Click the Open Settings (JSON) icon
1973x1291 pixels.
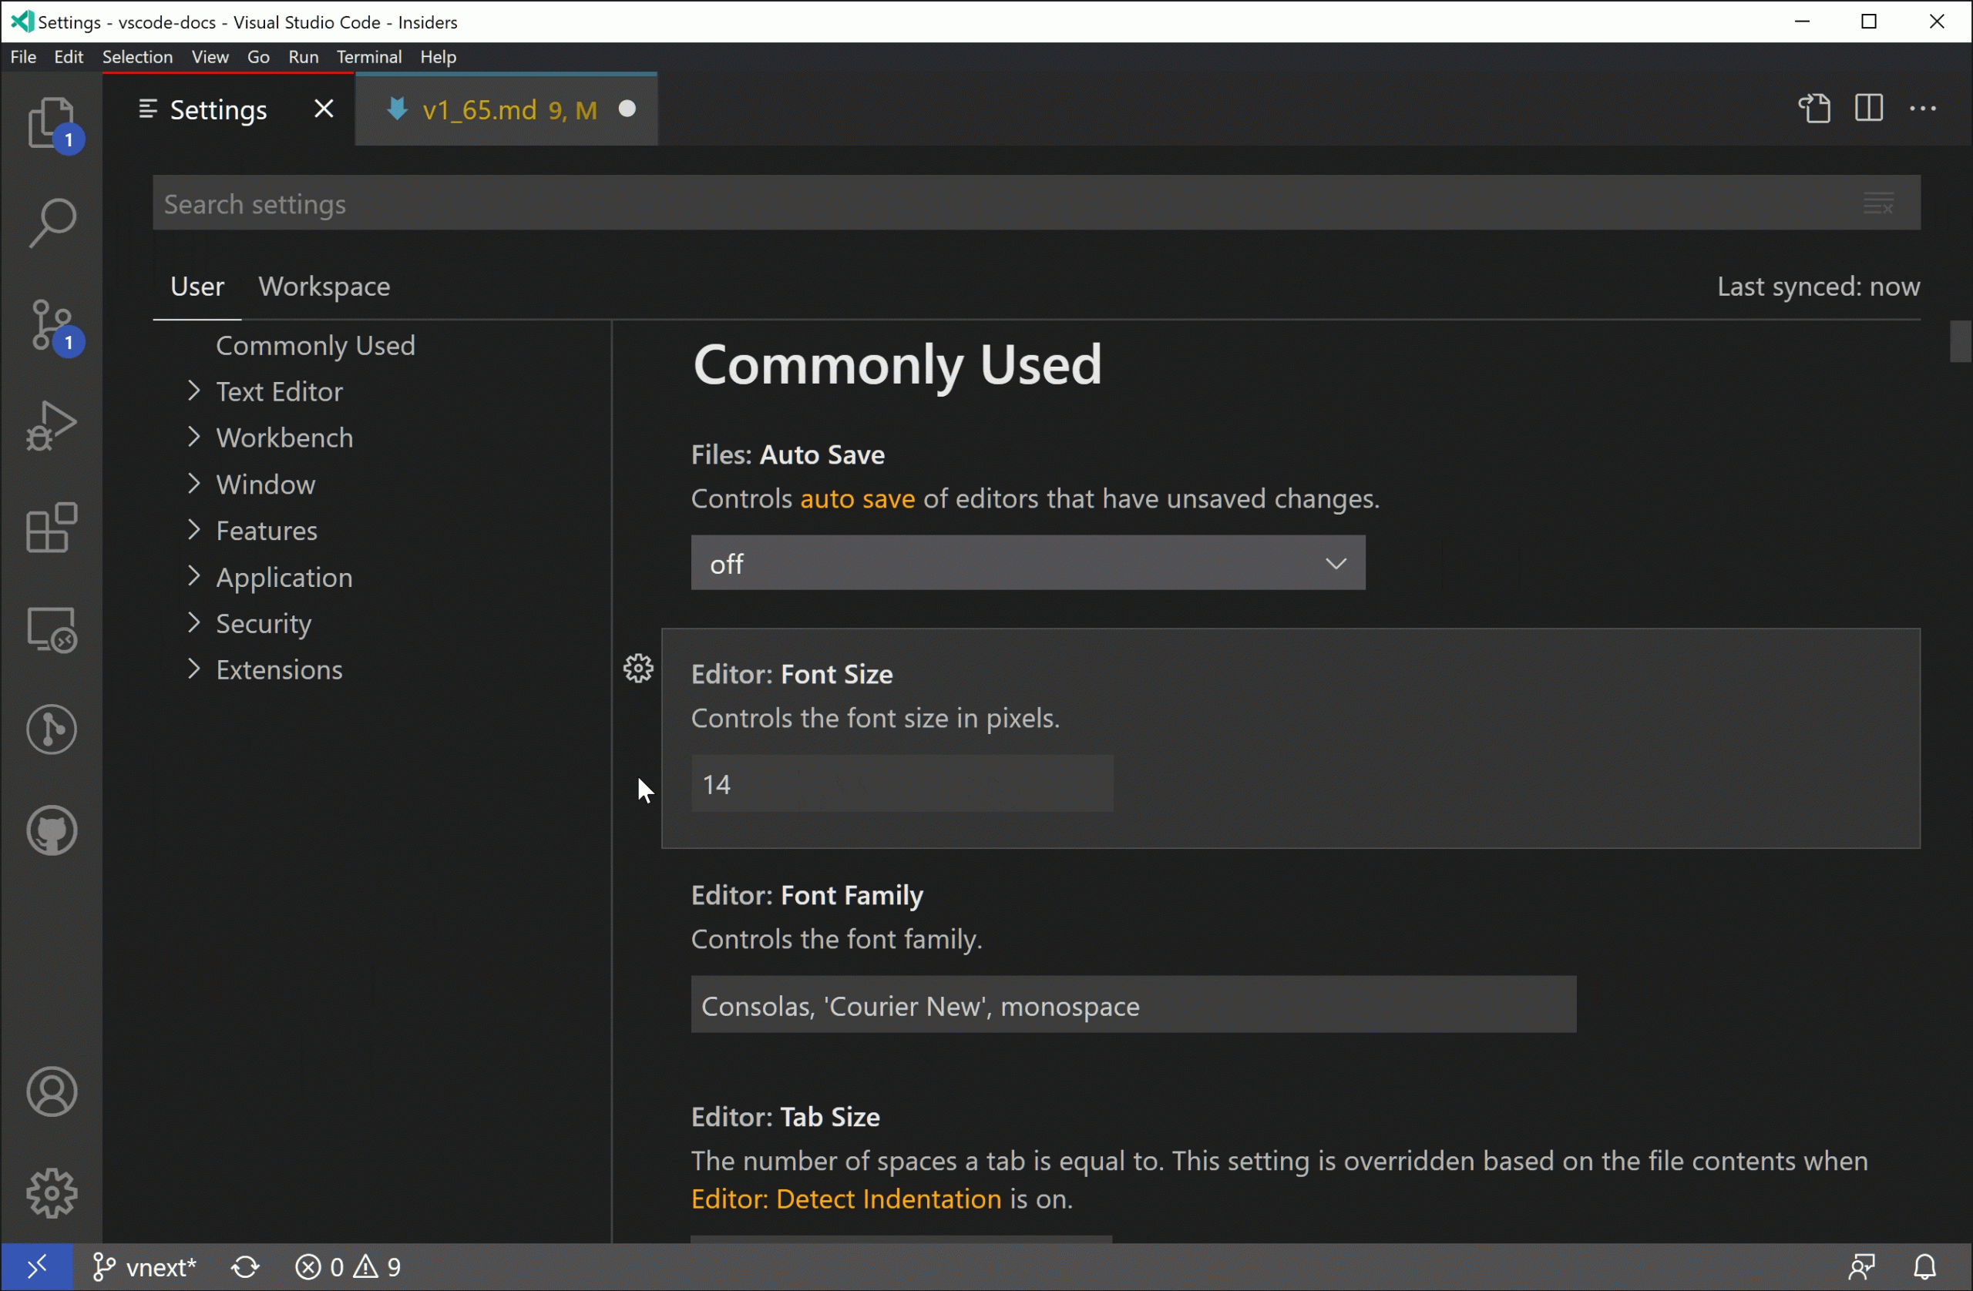(1813, 109)
